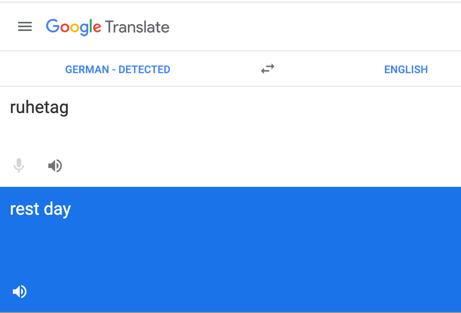Listen to the source word ruhetag
This screenshot has height=313, width=461.
coord(55,165)
